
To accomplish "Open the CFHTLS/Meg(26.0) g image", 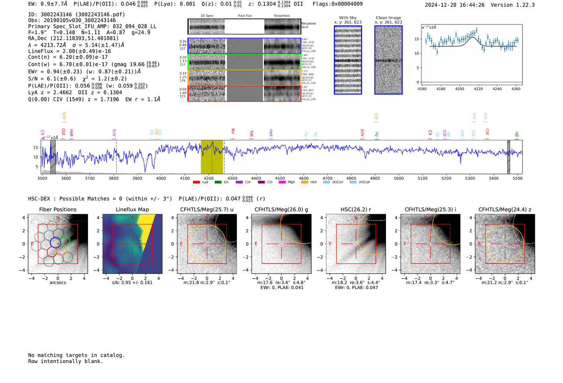I will coord(281,244).
